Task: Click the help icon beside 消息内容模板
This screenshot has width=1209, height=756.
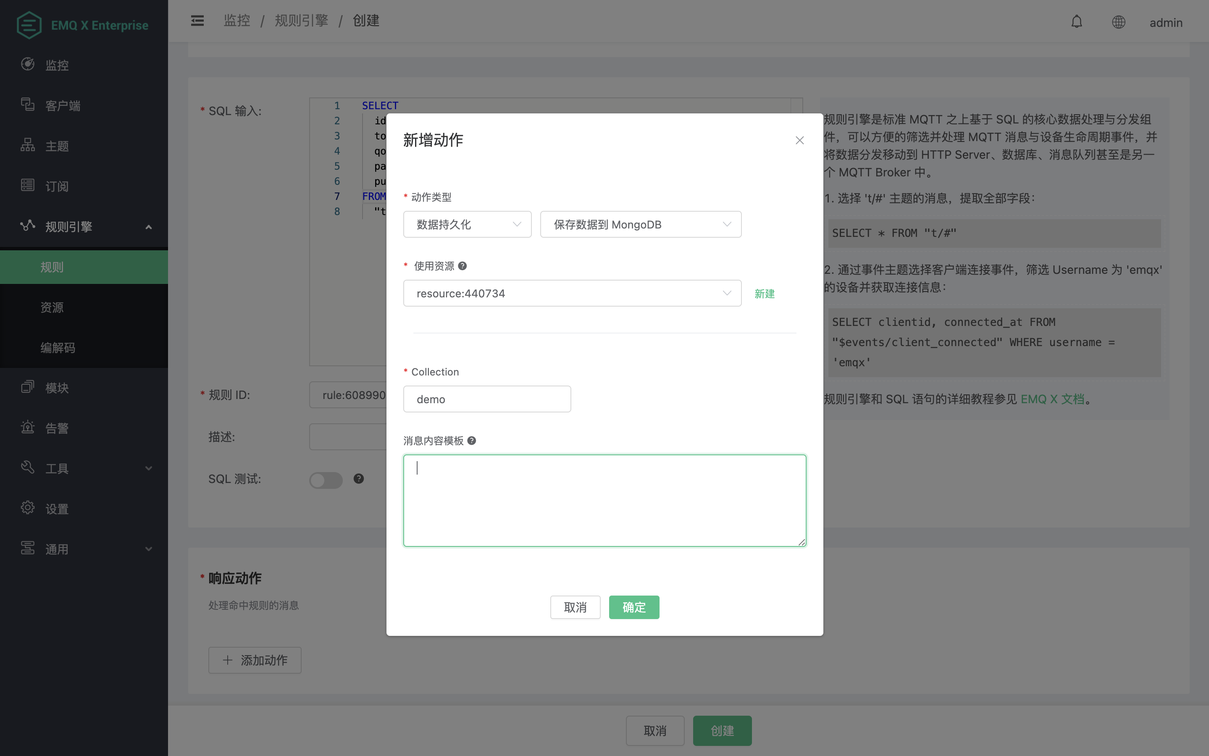Action: [x=471, y=441]
